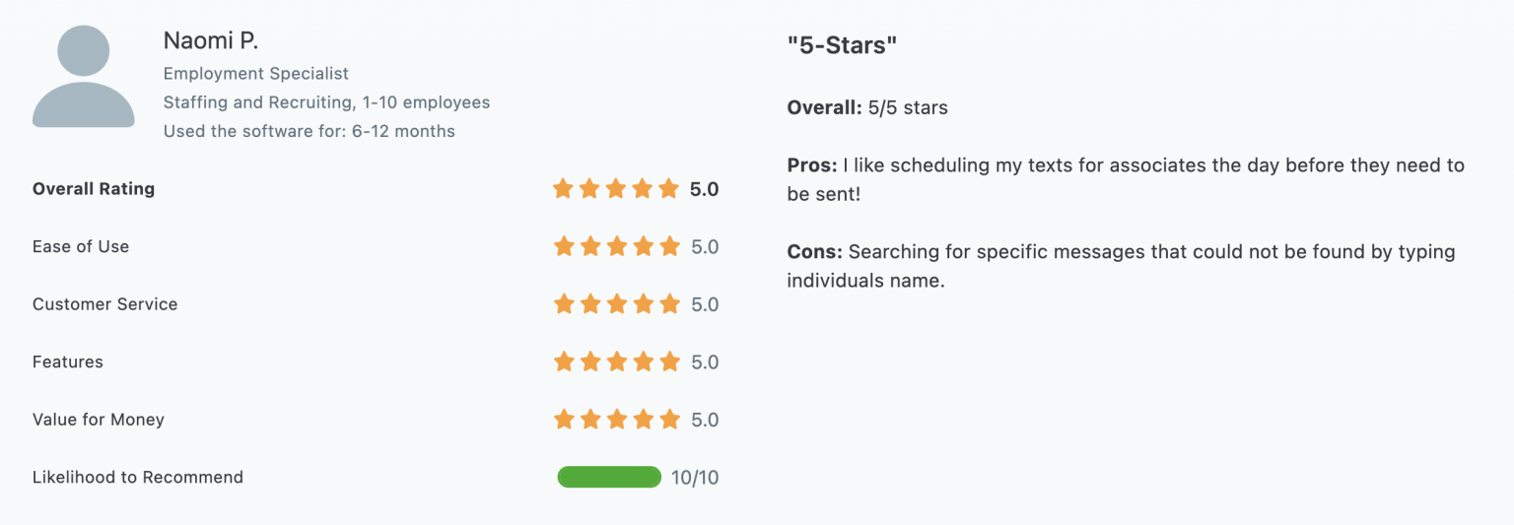Click the Overall Rating label
This screenshot has width=1514, height=525.
[x=94, y=189]
